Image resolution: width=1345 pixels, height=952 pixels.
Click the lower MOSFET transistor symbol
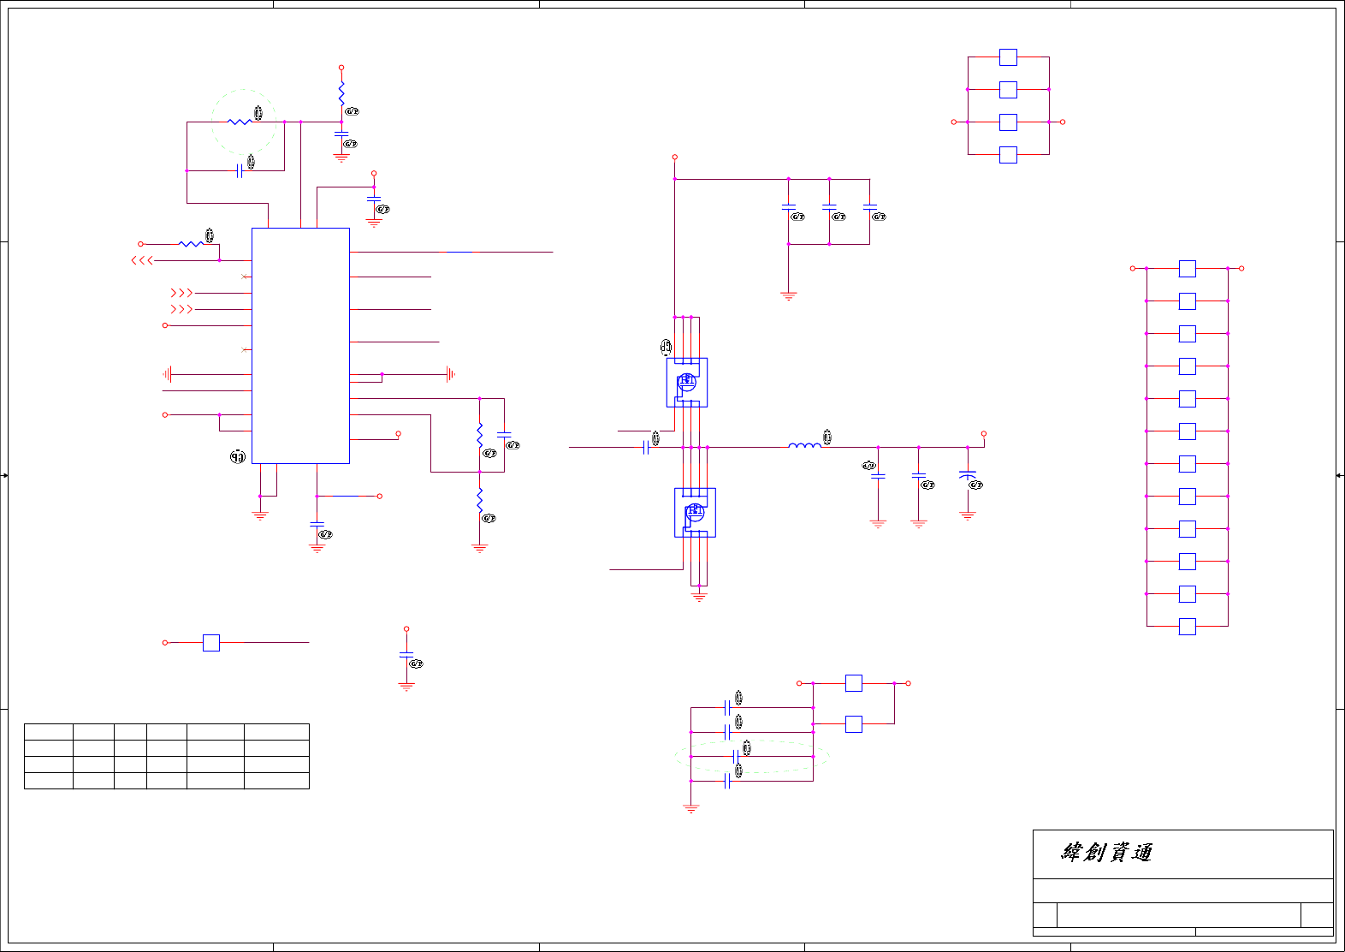tap(695, 512)
